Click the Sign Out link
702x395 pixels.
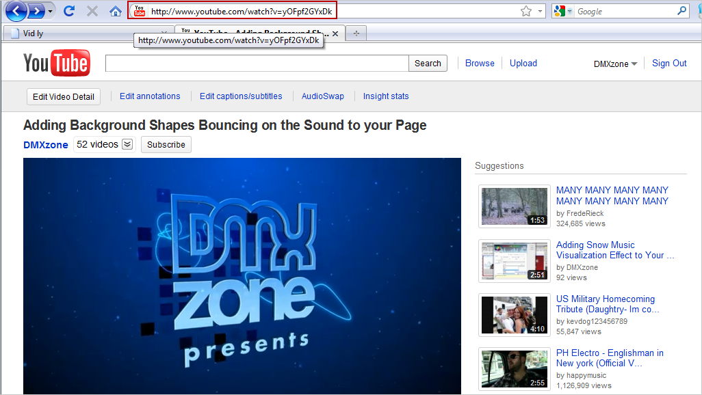tap(669, 63)
